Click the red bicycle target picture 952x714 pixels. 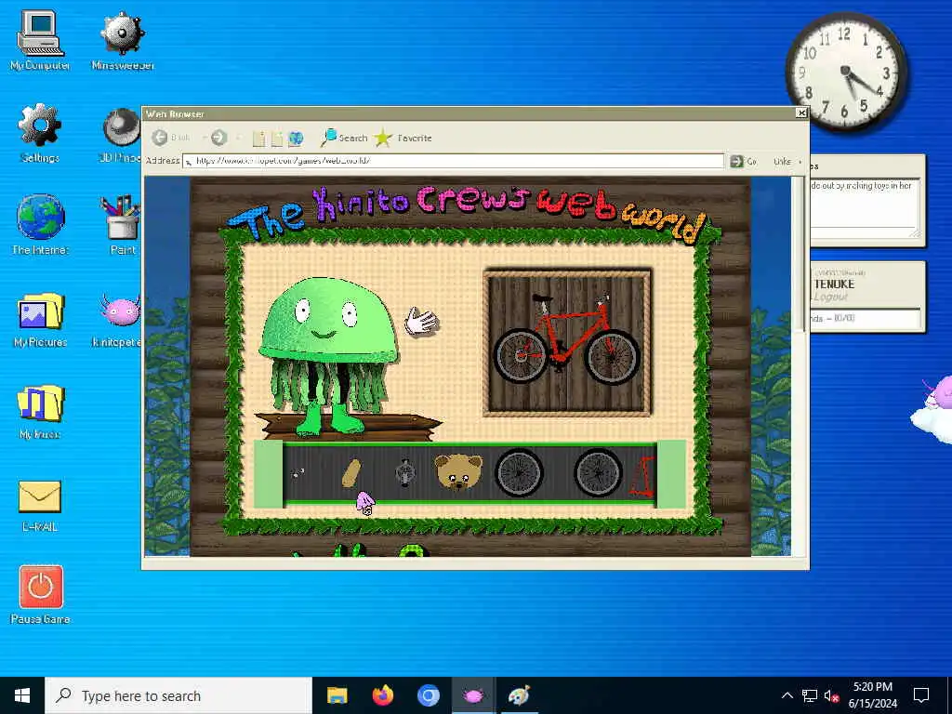(567, 343)
